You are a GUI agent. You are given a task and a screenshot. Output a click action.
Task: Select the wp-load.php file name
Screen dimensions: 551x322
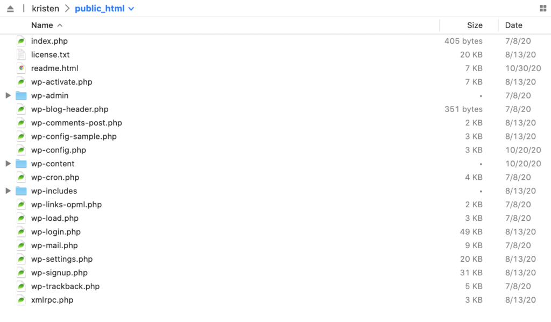click(x=55, y=218)
